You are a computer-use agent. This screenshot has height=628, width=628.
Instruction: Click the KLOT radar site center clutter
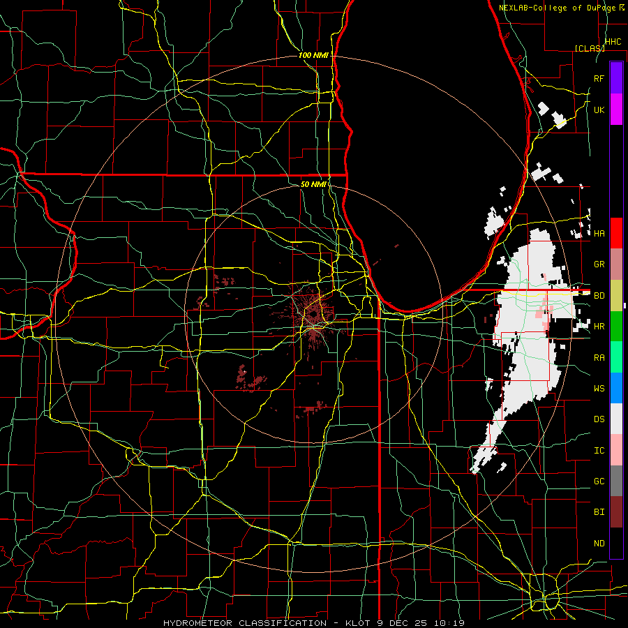[x=313, y=316]
